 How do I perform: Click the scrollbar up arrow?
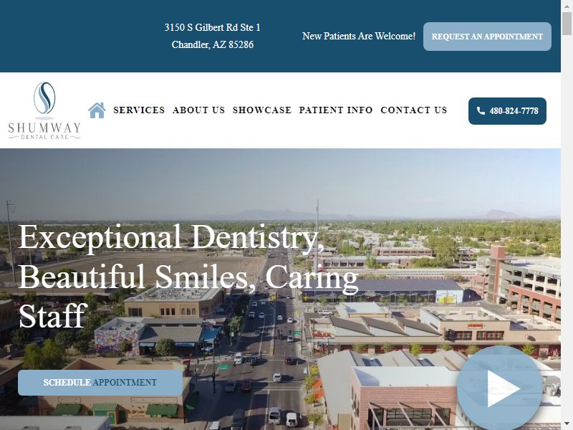[x=567, y=5]
